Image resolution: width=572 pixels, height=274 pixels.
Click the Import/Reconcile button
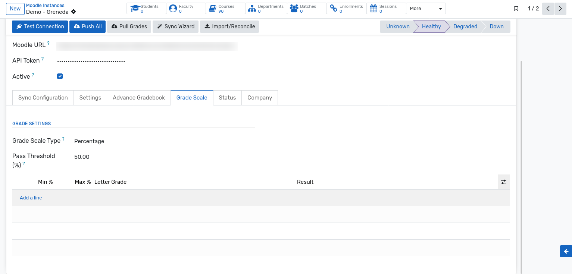pyautogui.click(x=229, y=26)
